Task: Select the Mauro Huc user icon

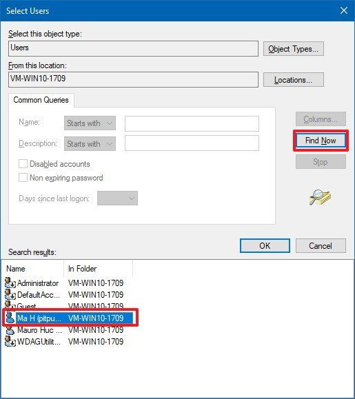Action: point(10,330)
